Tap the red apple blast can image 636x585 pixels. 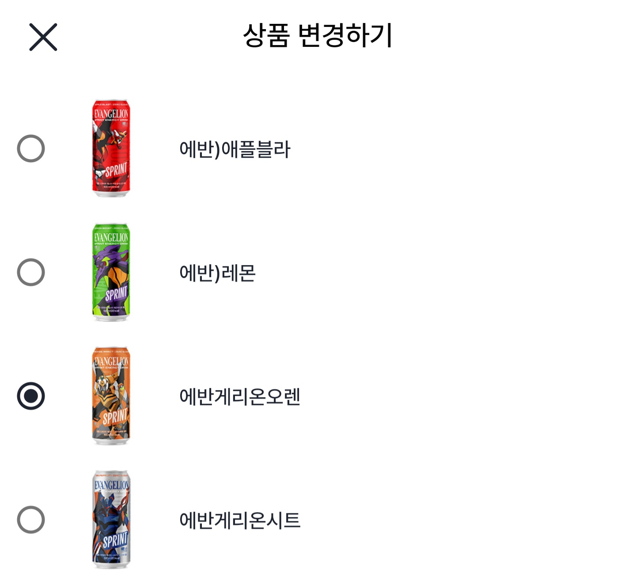(x=111, y=148)
